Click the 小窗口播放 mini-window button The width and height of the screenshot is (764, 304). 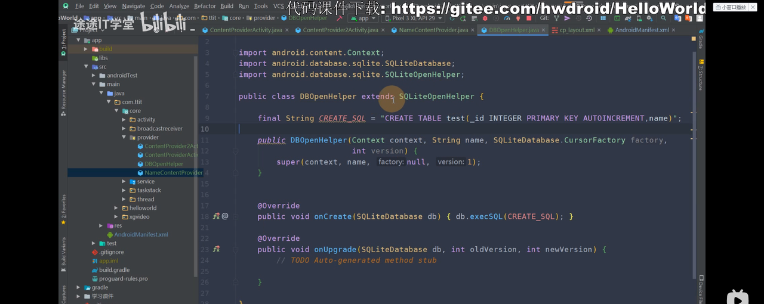tap(729, 7)
